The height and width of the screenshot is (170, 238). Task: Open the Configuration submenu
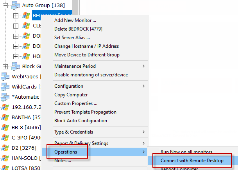pos(100,86)
